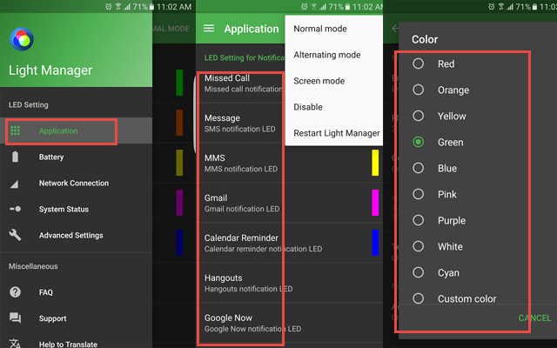Click CANCEL in the Color dialog

(x=534, y=318)
